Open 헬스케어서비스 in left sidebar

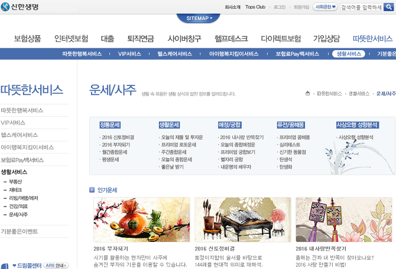point(20,135)
